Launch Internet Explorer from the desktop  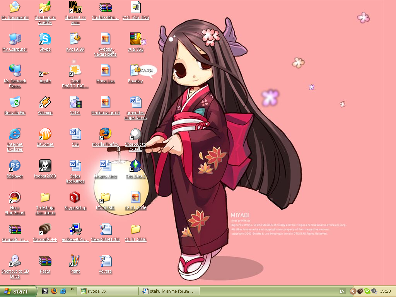pos(15,134)
